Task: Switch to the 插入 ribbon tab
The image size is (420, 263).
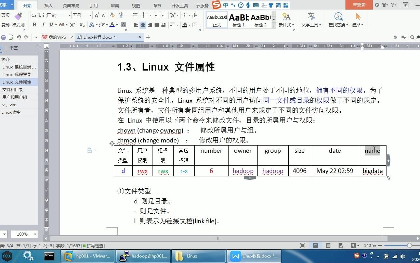Action: (48, 5)
